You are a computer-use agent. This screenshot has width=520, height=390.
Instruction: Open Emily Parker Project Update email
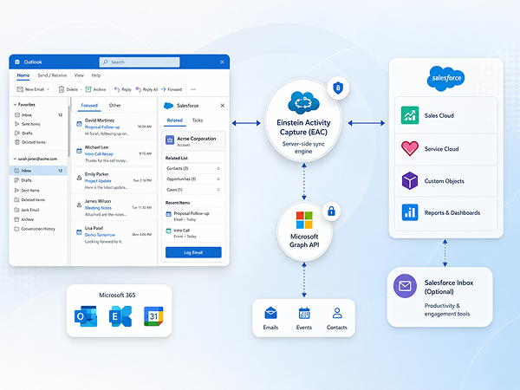pos(114,180)
